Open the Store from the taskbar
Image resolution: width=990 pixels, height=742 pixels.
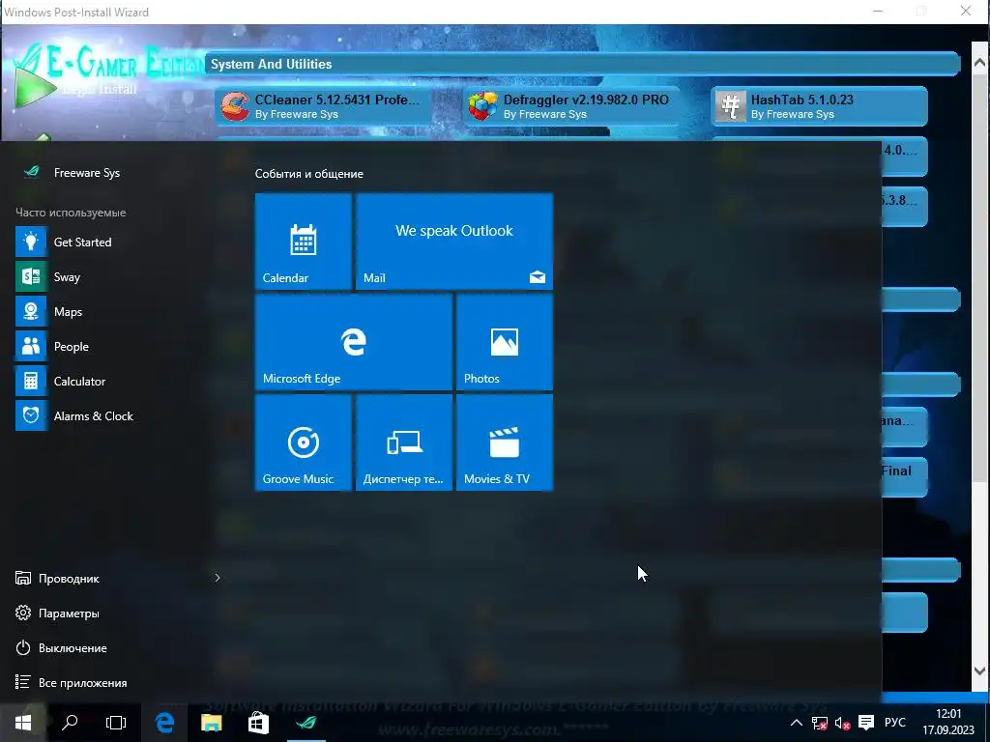coord(258,723)
